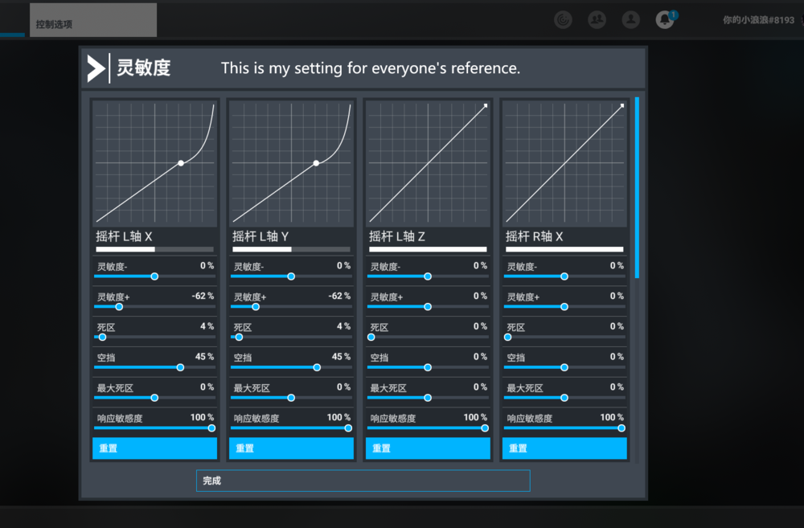This screenshot has height=528, width=804.
Task: Select the curve midpoint on 摇杆 L轴 X graph
Action: click(181, 163)
